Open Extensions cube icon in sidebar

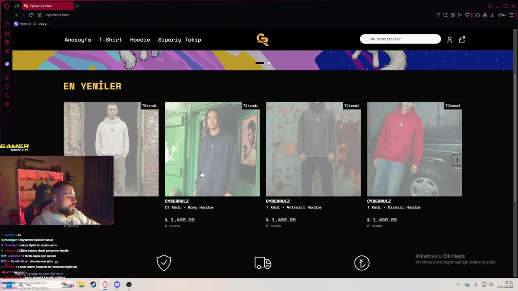pos(7,95)
